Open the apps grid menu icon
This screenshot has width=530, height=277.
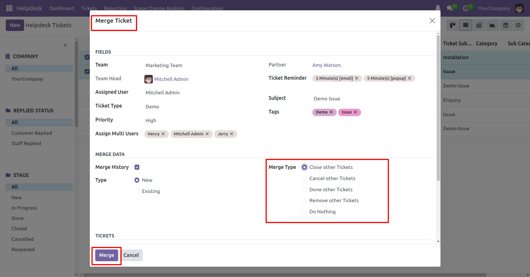9,8
